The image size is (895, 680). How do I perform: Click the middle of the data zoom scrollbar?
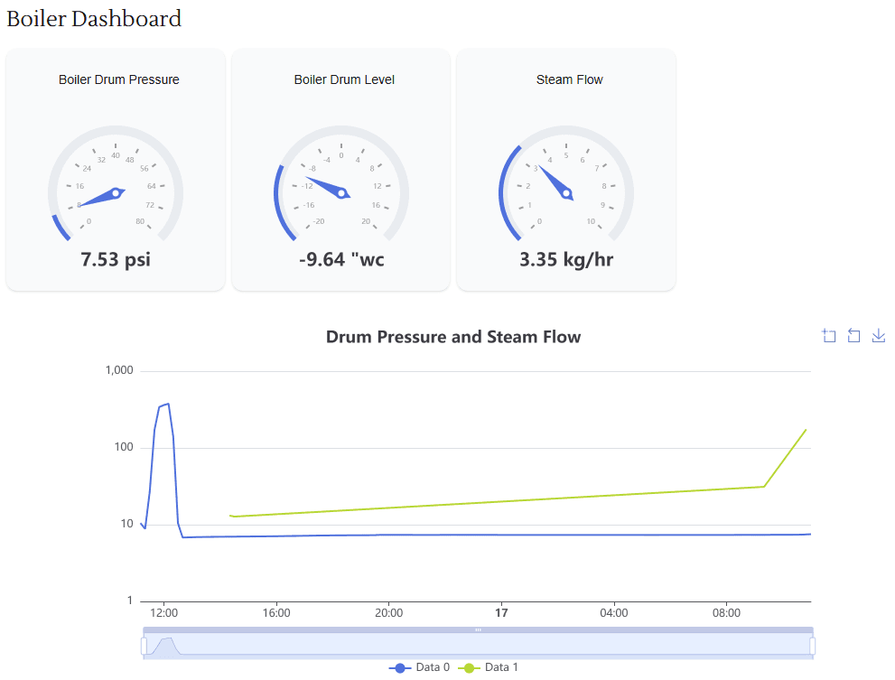479,629
